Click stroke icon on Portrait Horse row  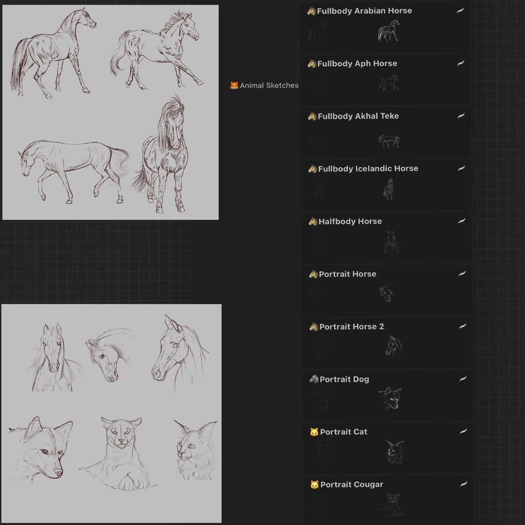[x=462, y=274]
